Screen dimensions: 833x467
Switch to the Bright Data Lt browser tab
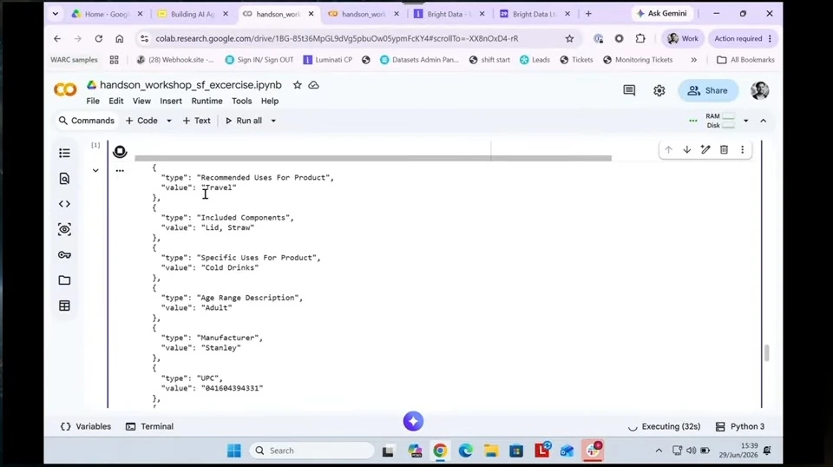(x=534, y=14)
